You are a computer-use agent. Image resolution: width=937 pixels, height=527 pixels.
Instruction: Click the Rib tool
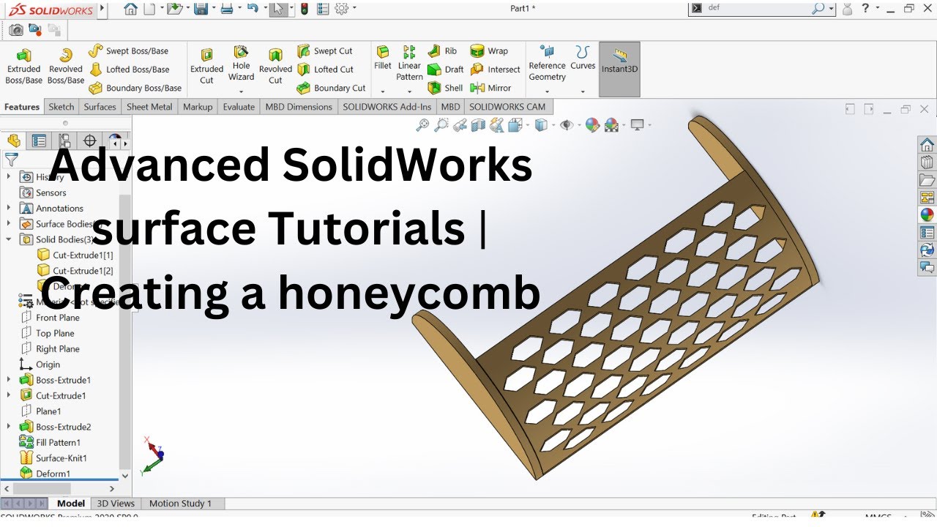(x=442, y=51)
